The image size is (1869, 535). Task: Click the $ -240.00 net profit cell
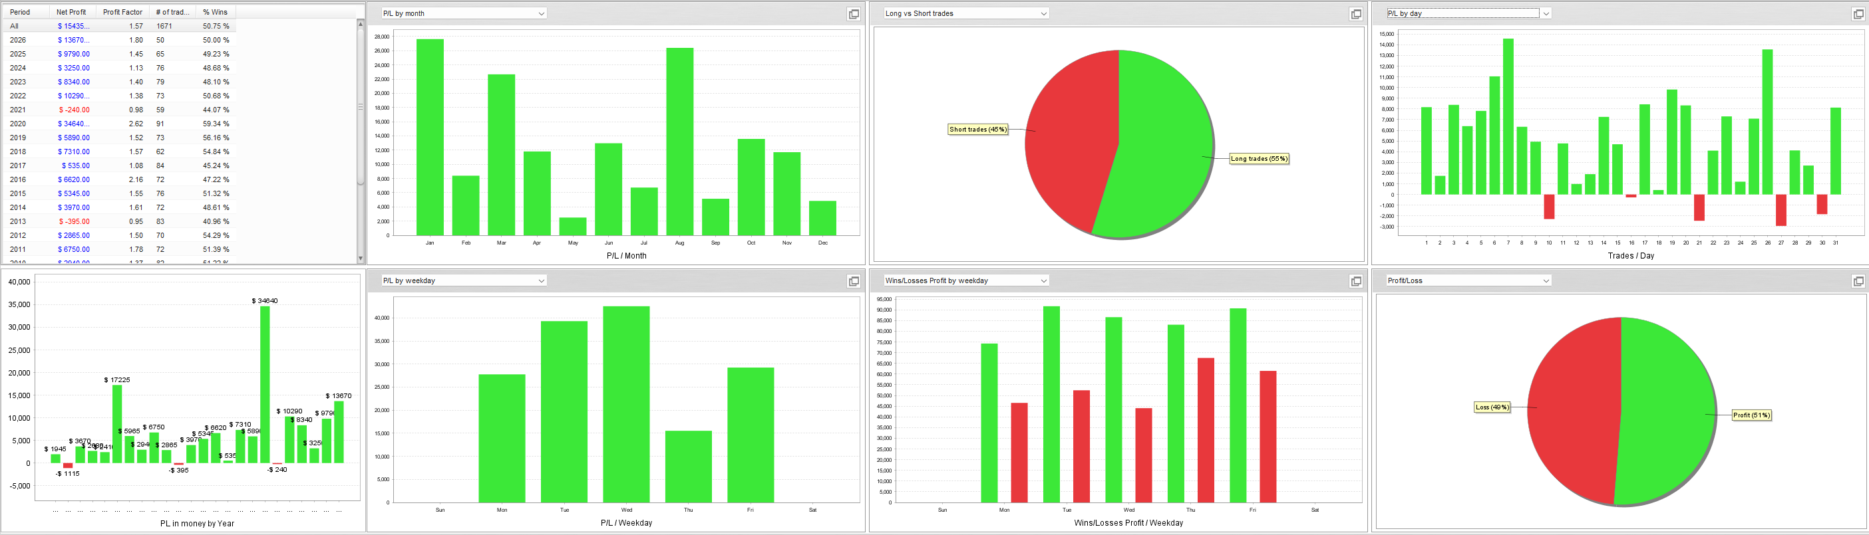74,110
